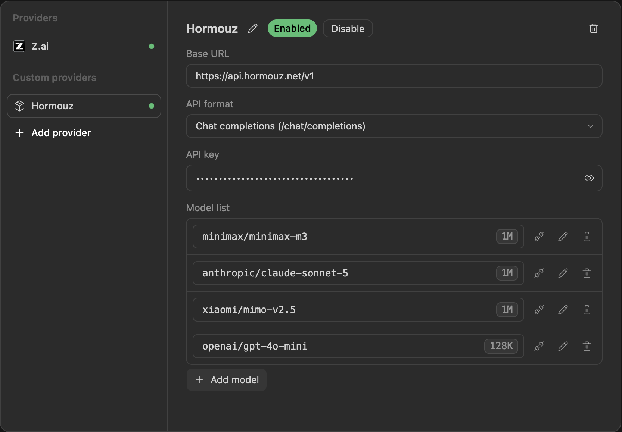Test connection for openai/gpt-4o-mini model
622x432 pixels.
coord(539,346)
